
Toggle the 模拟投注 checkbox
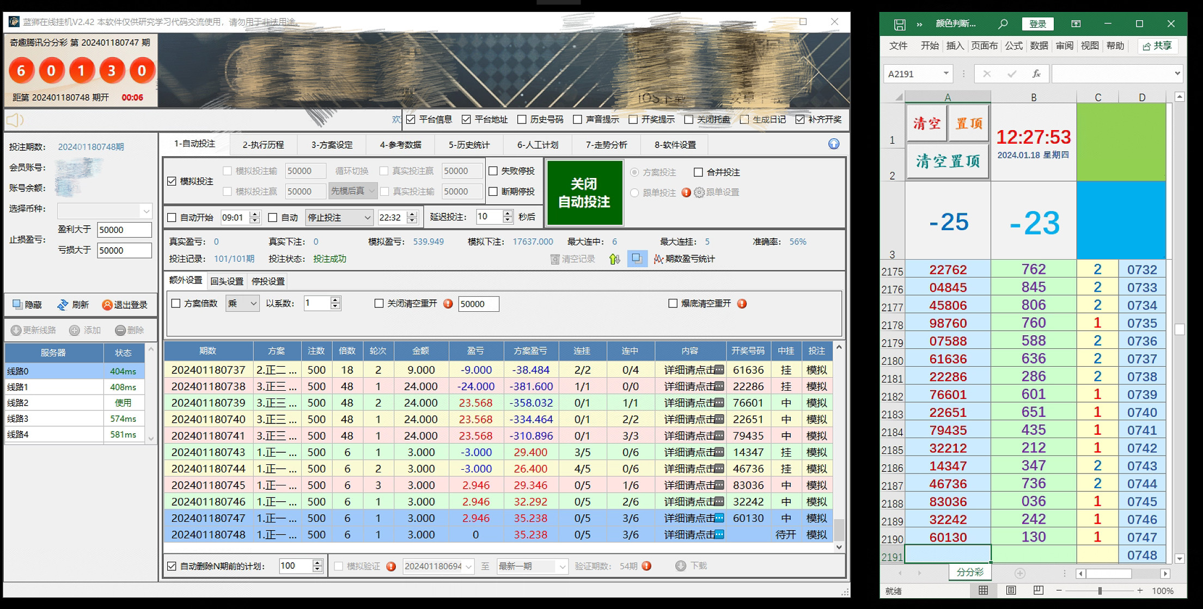(x=172, y=181)
